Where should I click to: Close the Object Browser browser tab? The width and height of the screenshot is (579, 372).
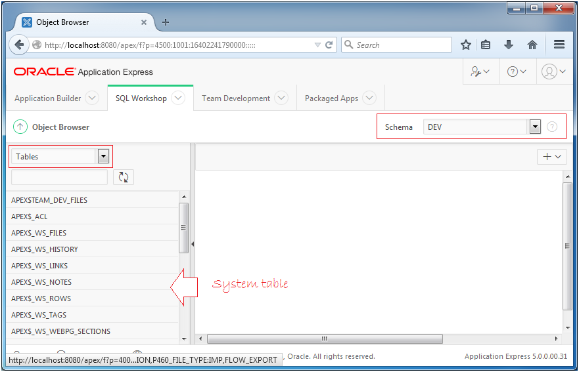(x=144, y=22)
